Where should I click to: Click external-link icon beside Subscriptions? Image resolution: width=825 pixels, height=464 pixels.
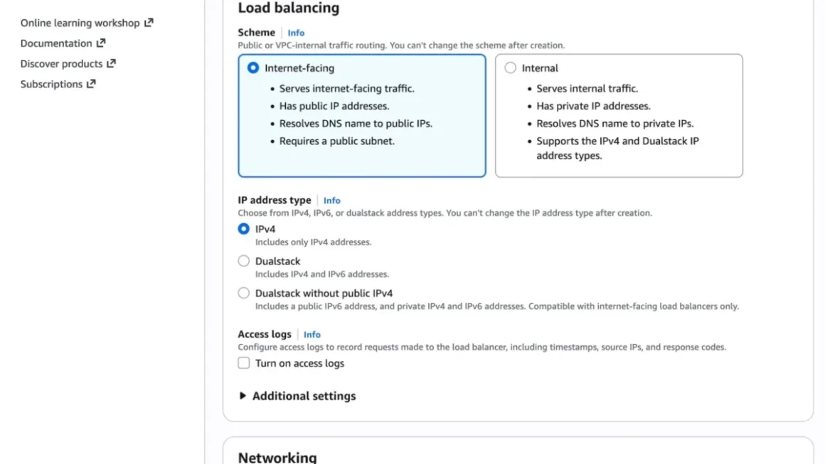click(91, 84)
